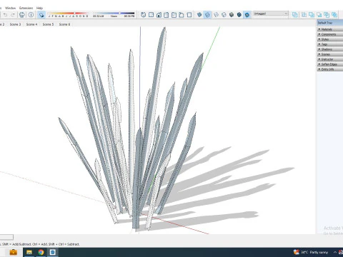Switch to the Back view icon
This screenshot has width=343, height=257.
point(174,15)
